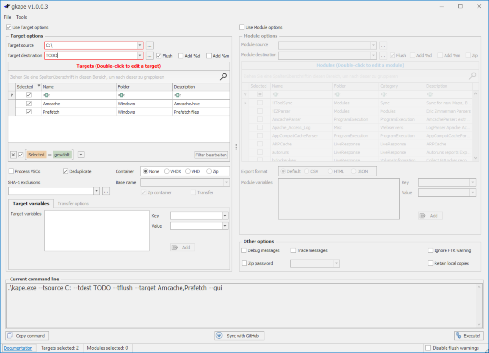The height and width of the screenshot is (353, 489).
Task: Click Filter bearbeiten button
Action: (211, 155)
